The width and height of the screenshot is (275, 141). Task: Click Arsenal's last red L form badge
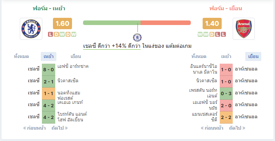click(x=224, y=34)
